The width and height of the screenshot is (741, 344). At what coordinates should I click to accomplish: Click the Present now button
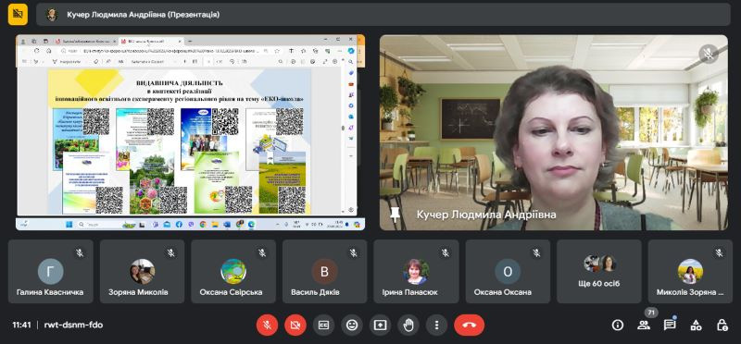tap(380, 326)
